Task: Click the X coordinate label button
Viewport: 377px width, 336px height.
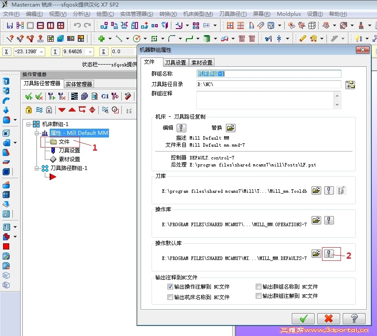Action: pyautogui.click(x=7, y=52)
